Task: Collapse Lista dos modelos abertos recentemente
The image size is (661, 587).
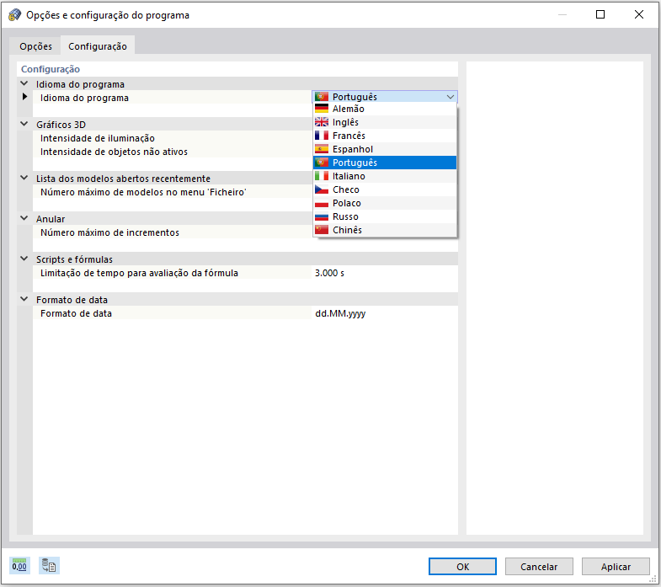Action: click(24, 179)
